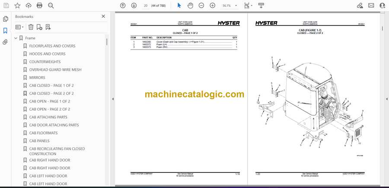This screenshot has height=188, width=389.
Task: Click the page number input field
Action: [146, 6]
